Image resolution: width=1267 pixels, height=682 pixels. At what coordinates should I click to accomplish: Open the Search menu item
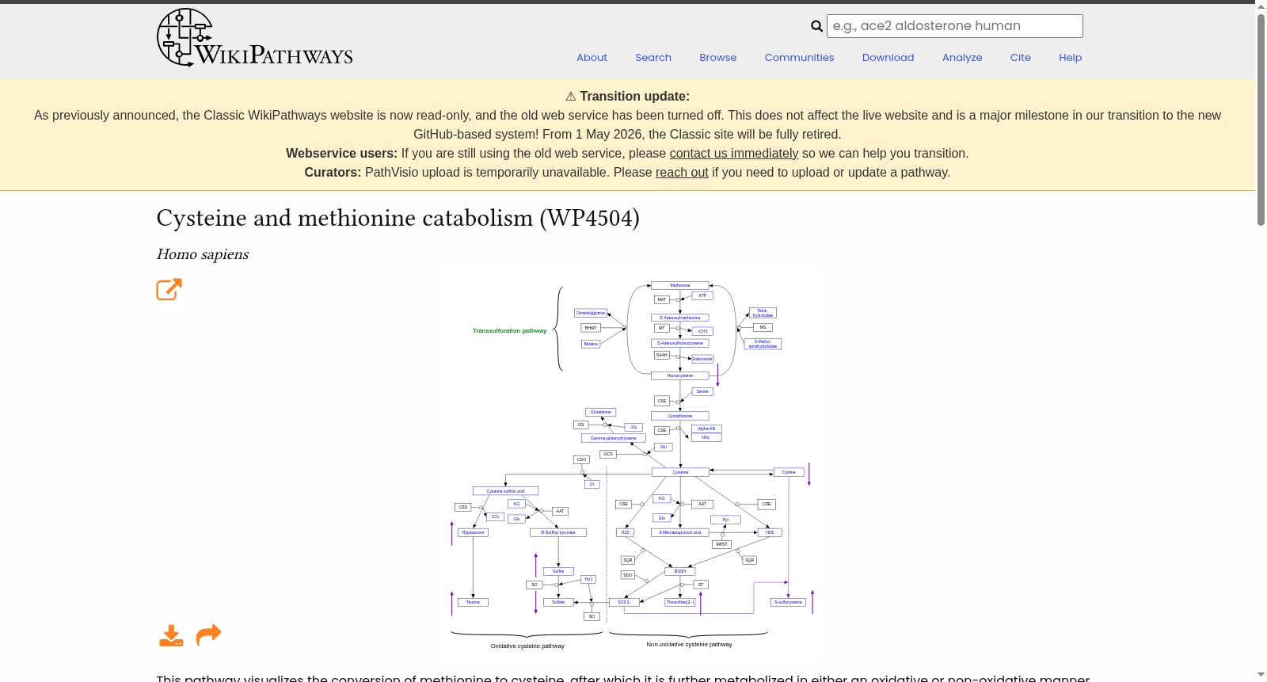pos(653,58)
